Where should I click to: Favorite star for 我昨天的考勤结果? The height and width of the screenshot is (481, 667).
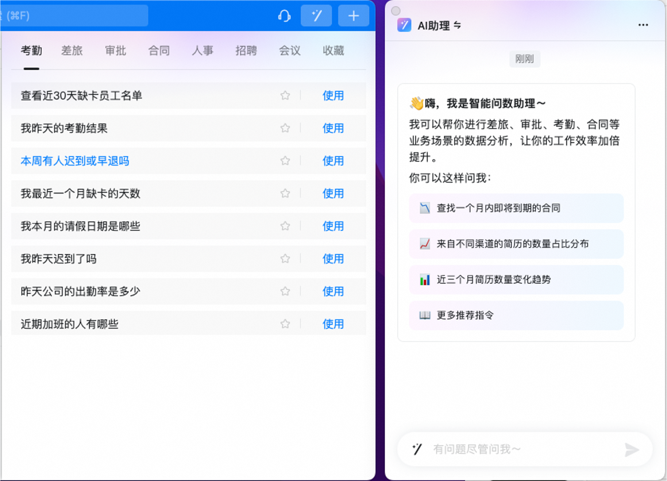pyautogui.click(x=285, y=128)
